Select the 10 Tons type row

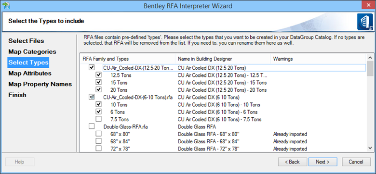223,104
